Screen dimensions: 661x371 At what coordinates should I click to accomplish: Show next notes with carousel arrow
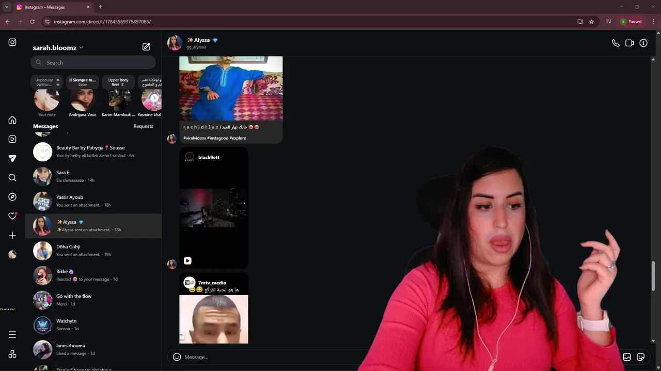(154, 98)
